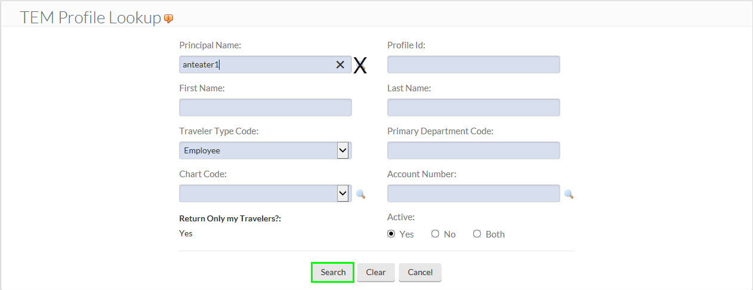The image size is (753, 290).
Task: Click into the Profile Id field
Action: 474,64
